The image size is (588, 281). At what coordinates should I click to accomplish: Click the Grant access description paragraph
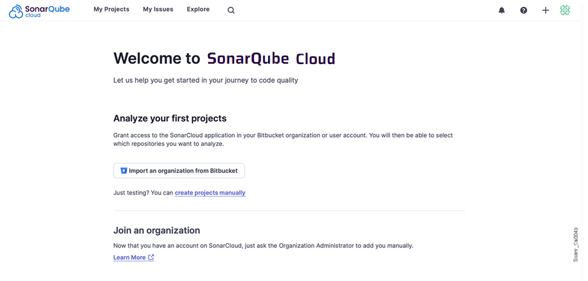point(283,139)
